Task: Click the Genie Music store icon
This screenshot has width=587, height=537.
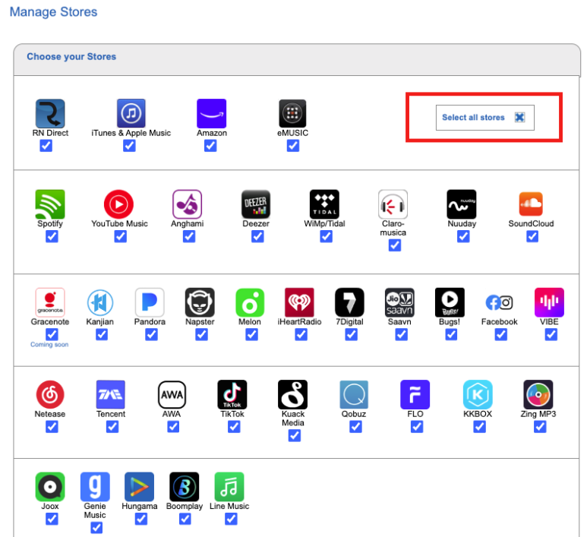Action: coord(95,486)
